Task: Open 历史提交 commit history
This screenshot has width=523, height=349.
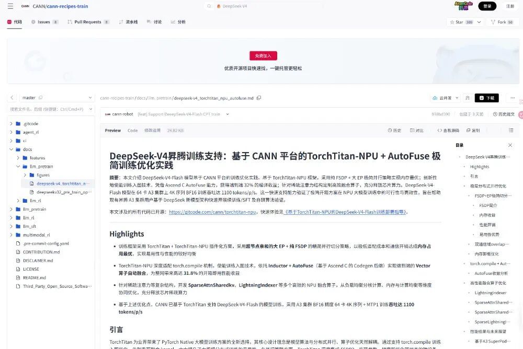Action: coord(504,114)
